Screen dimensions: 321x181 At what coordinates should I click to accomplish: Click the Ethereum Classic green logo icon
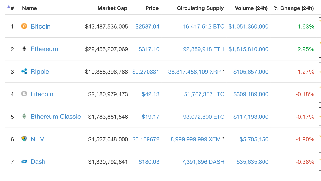pos(24,116)
